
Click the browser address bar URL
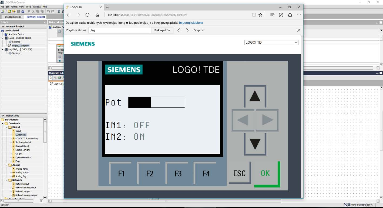pos(147,15)
